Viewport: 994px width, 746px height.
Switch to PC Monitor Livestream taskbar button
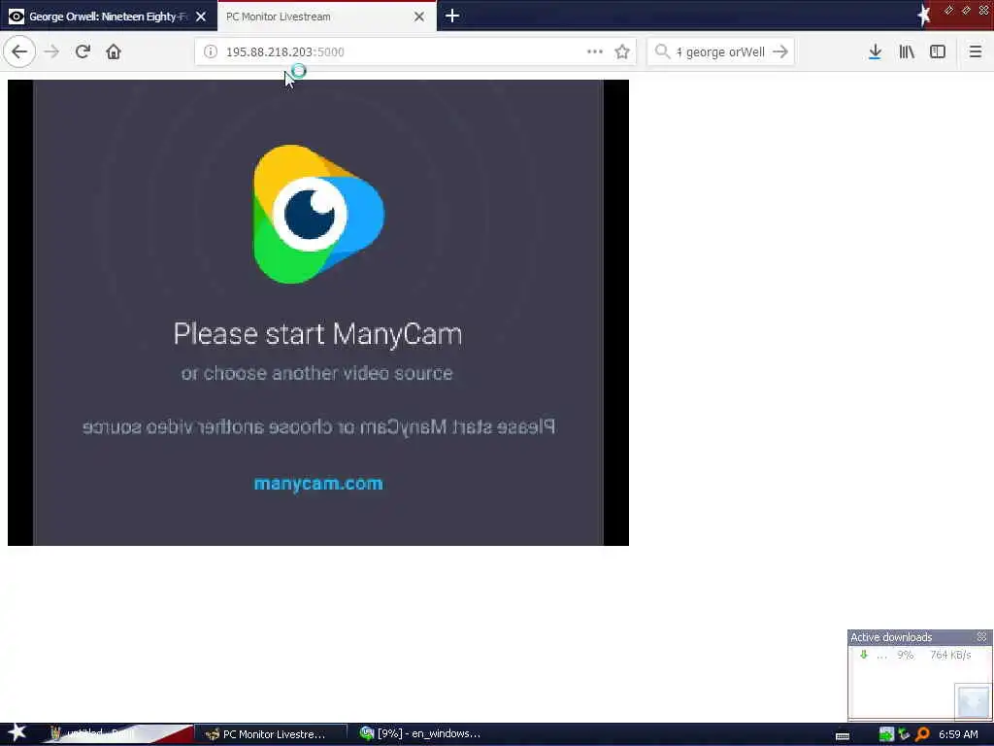[x=271, y=734]
